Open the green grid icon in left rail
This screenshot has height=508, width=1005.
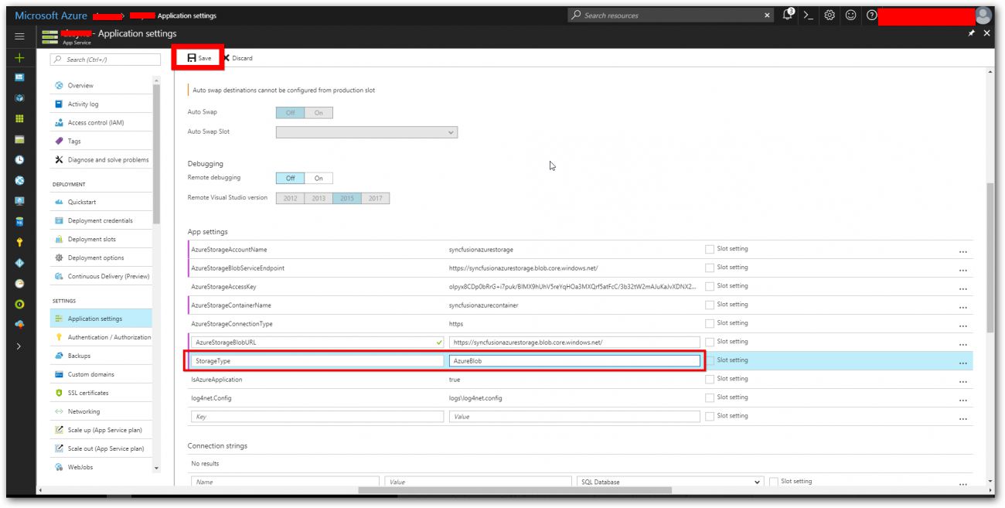[19, 119]
